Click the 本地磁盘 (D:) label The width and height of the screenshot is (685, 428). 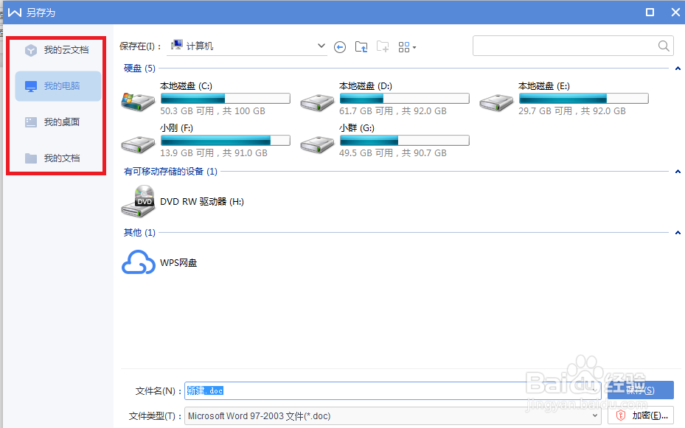coord(366,86)
